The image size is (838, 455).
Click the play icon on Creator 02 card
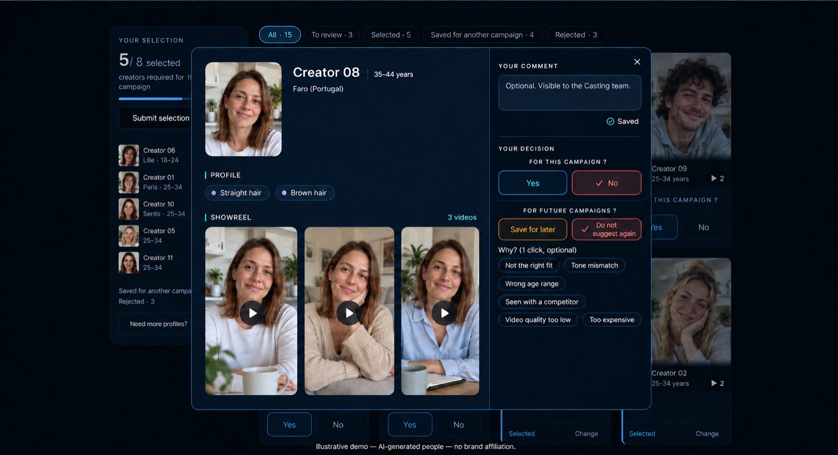click(714, 383)
